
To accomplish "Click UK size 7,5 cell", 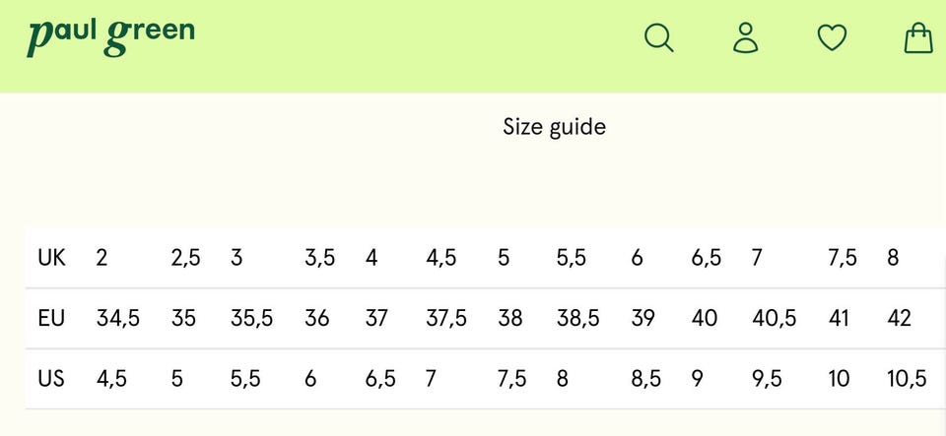I will (843, 258).
